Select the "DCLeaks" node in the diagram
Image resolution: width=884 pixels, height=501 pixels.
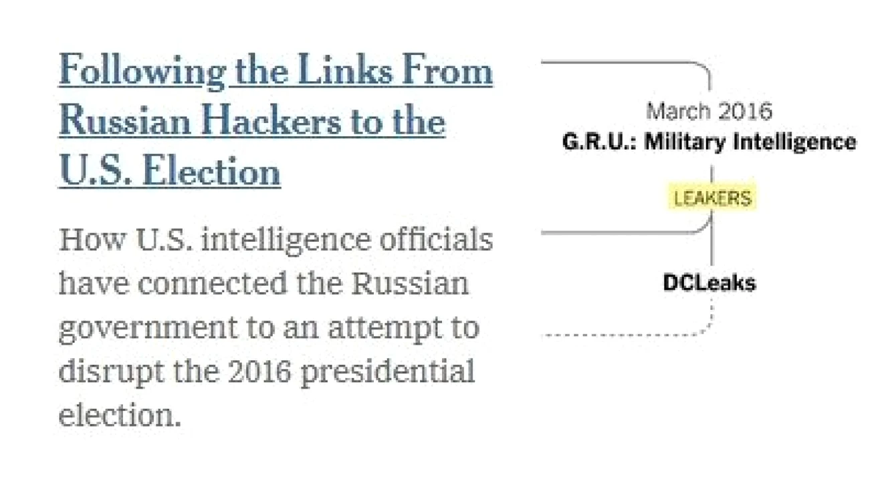click(x=709, y=283)
